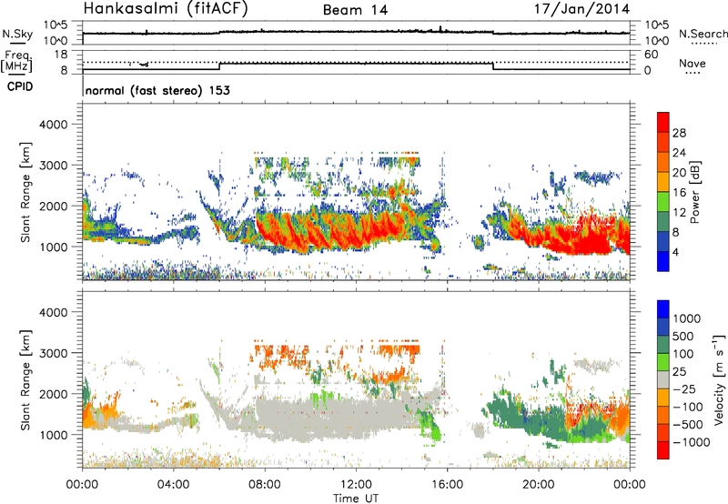Viewport: 728px width, 504px height.
Task: Click the right 10^0 noise axis tick
Action: point(657,41)
